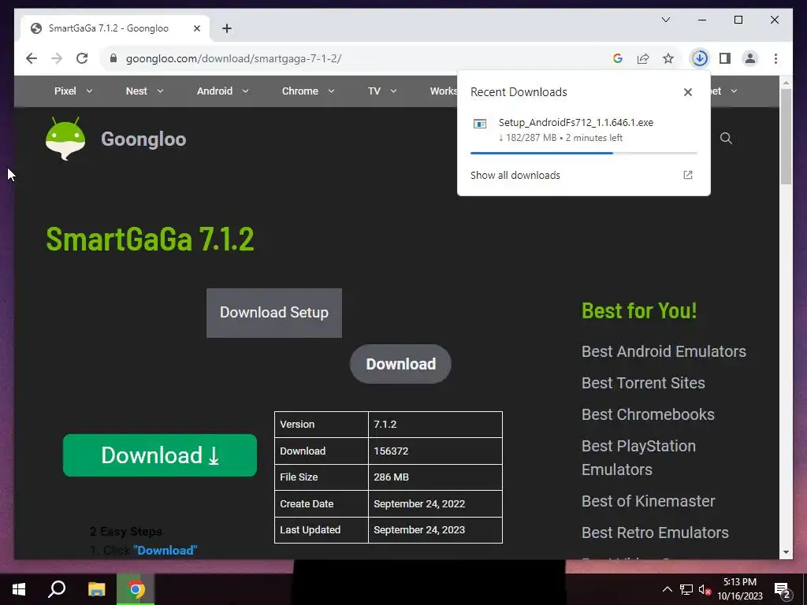Viewport: 807px width, 605px height.
Task: Click the 7.1.2 version cell
Action: (435, 425)
